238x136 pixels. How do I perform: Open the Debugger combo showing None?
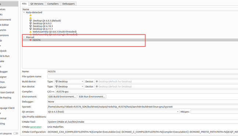[143, 102]
